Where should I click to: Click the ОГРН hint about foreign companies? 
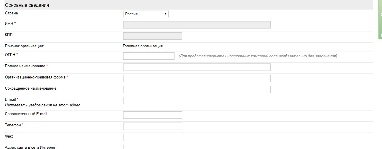[x=258, y=56]
